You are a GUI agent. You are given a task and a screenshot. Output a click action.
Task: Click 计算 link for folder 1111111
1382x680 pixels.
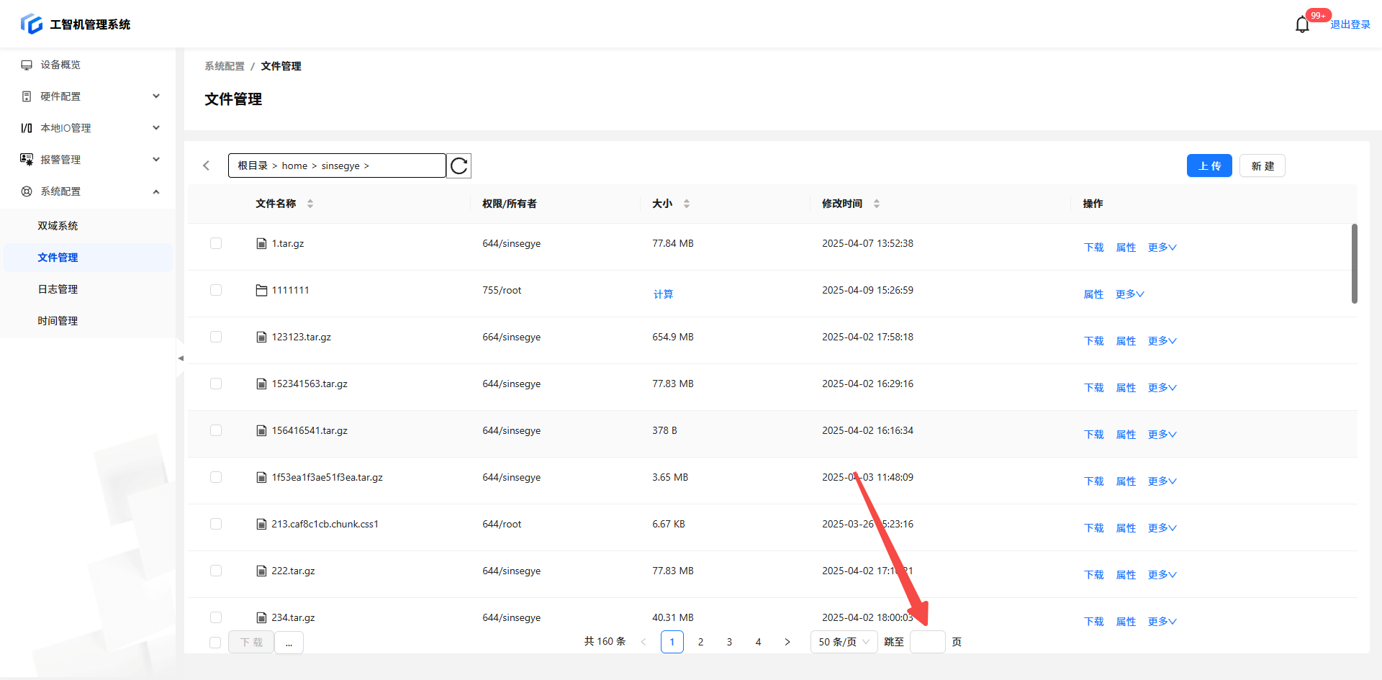pos(663,294)
